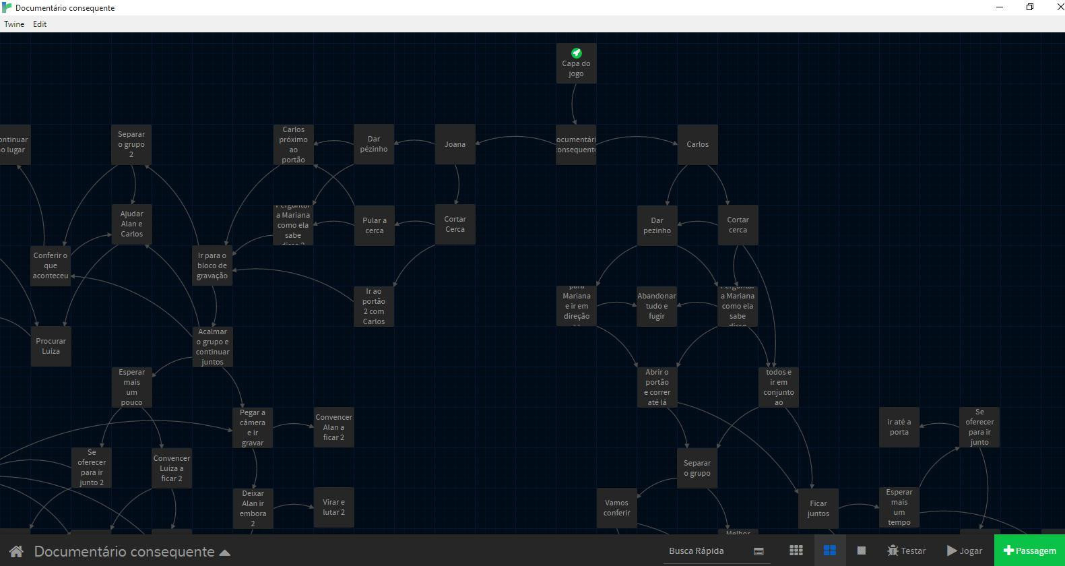Select the Convencer Alan a ficar 2 passage
Viewport: 1065px width, 566px height.
coord(333,427)
